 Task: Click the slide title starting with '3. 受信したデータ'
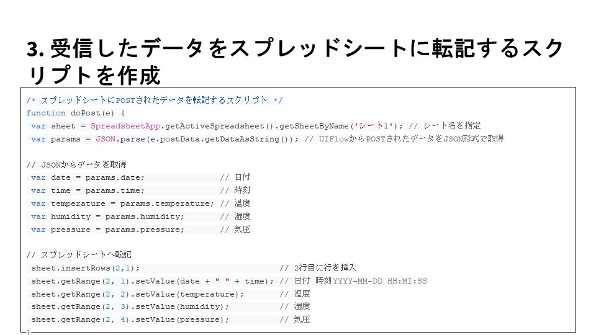click(294, 62)
